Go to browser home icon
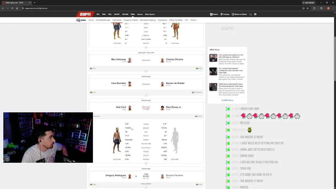336x189 pixels. (17, 8)
